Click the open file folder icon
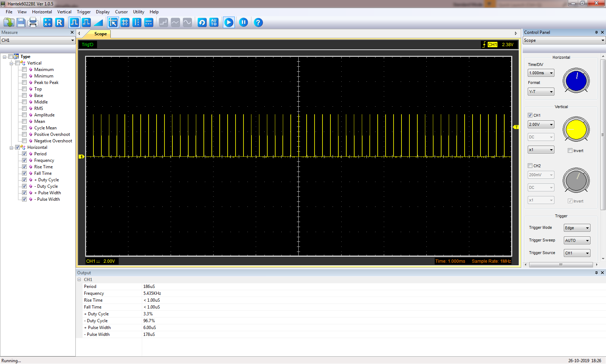 point(9,22)
